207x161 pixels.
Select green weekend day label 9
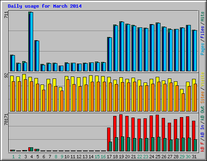point(62,157)
